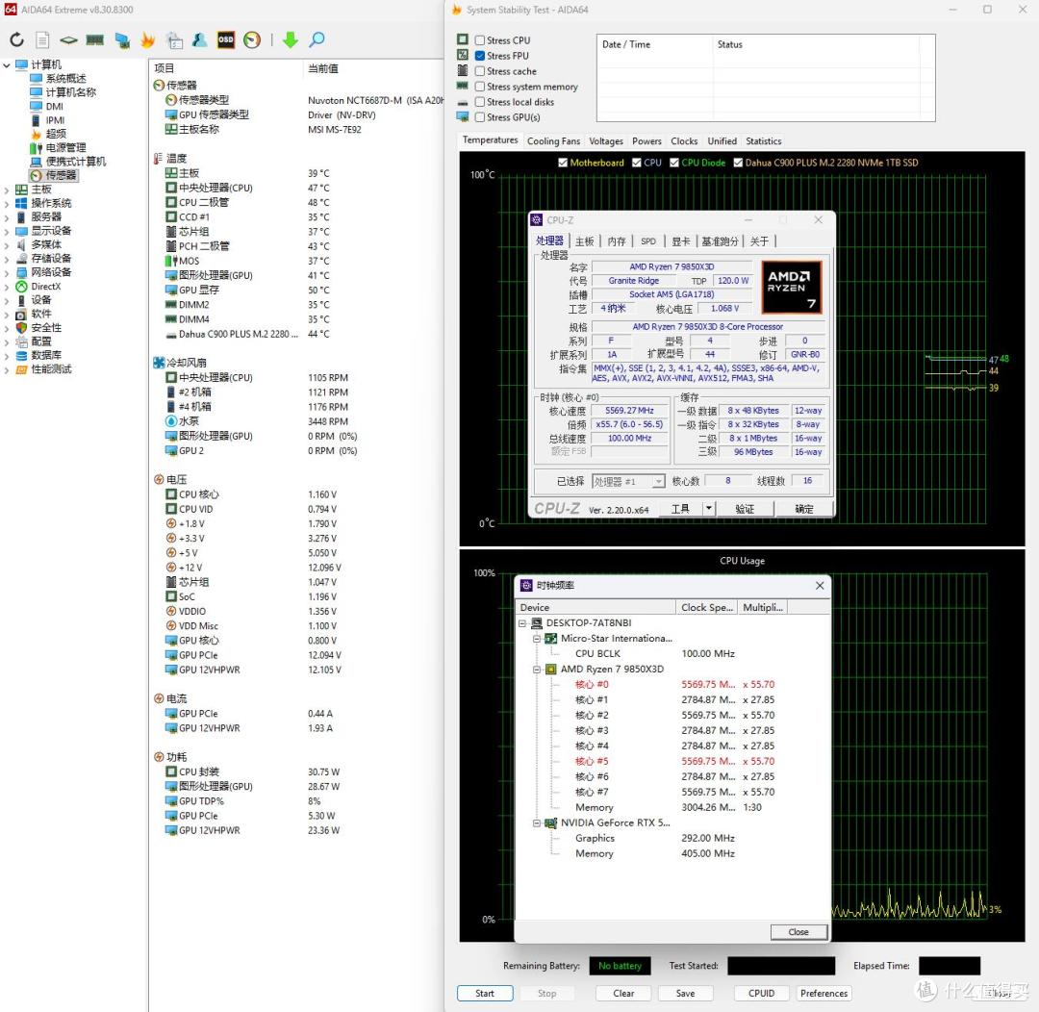
Task: Uncheck the Stress FPU checkbox
Action: [480, 56]
